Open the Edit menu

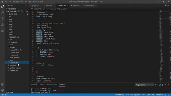pos(10,2)
